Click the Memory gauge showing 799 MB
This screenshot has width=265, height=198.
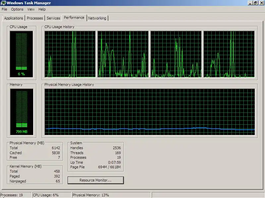point(22,112)
